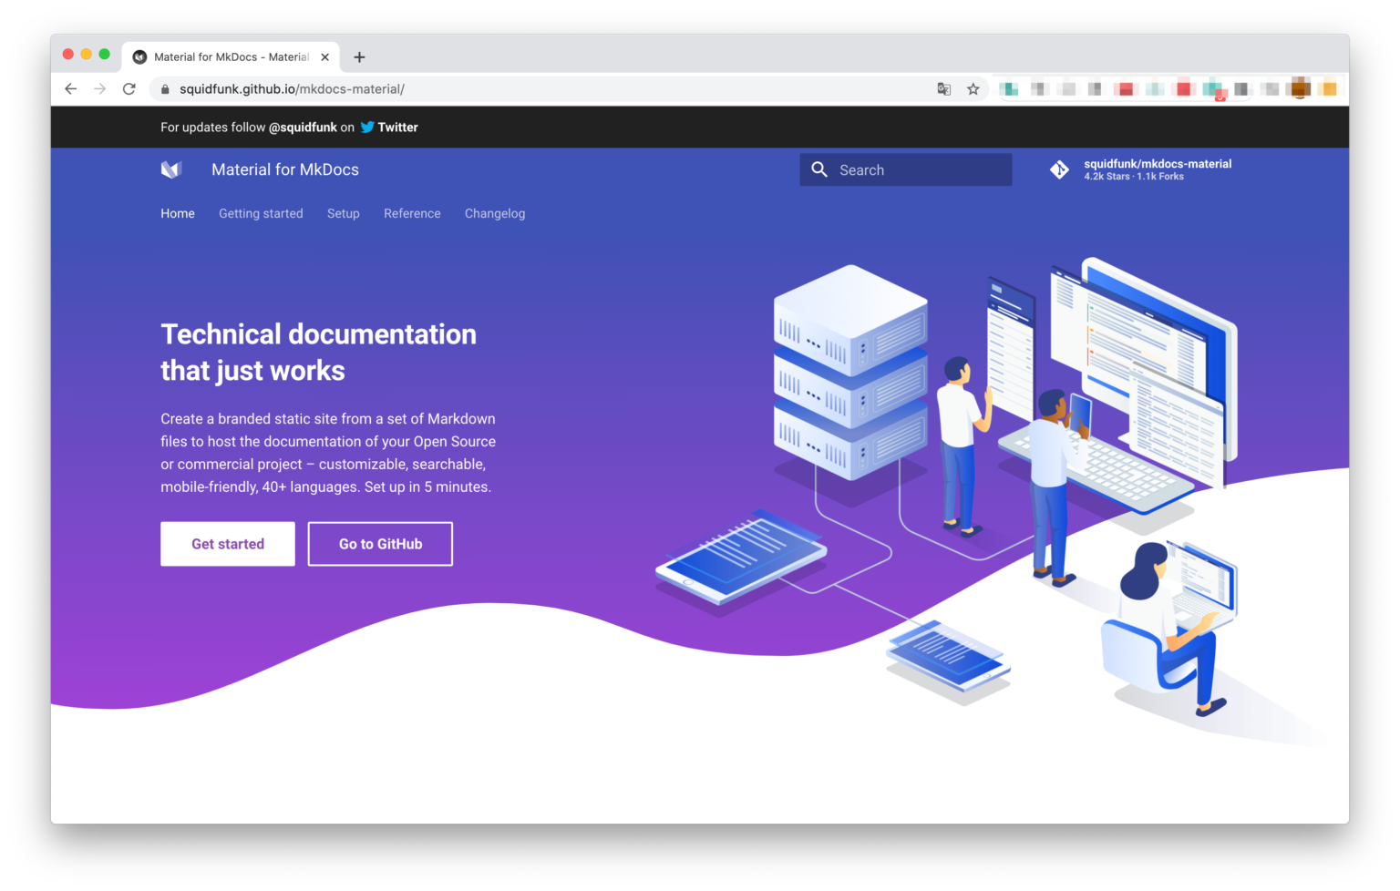Open the Reference section
The width and height of the screenshot is (1400, 891).
point(412,213)
